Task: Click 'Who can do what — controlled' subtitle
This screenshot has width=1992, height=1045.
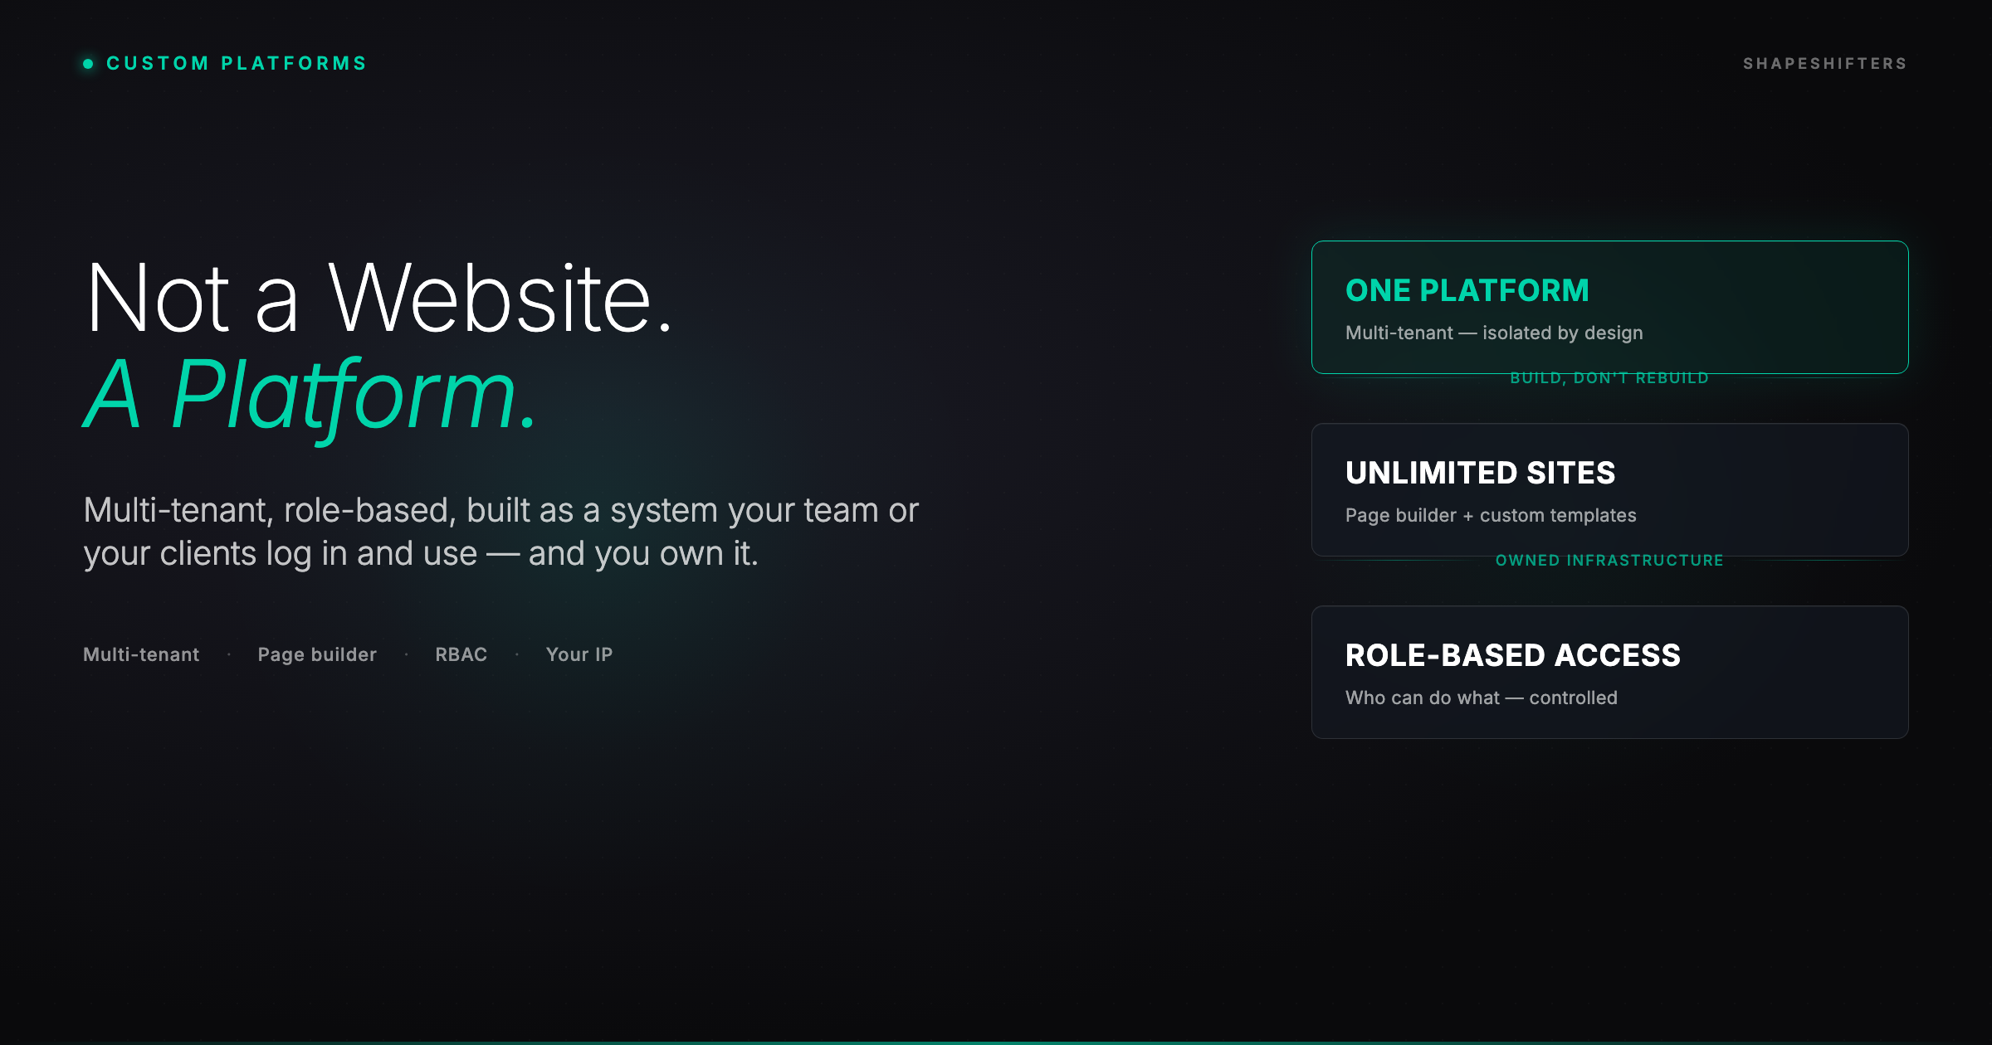Action: tap(1482, 697)
